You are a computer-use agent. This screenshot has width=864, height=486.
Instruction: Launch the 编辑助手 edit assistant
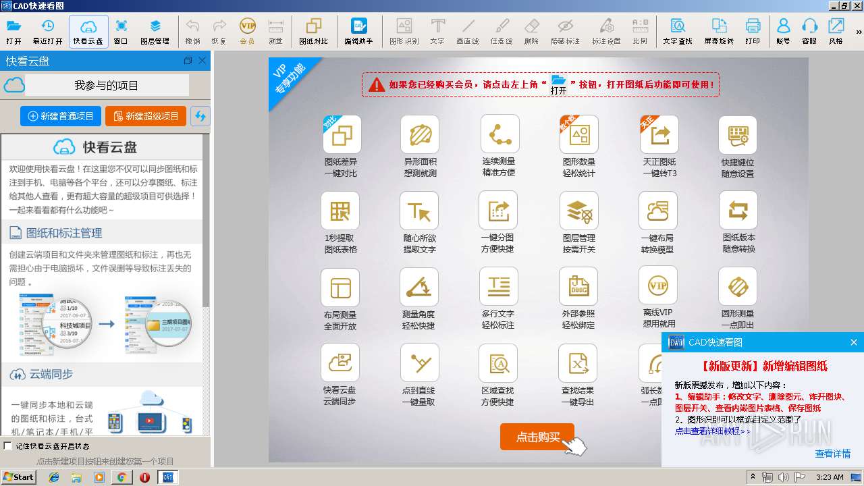358,31
